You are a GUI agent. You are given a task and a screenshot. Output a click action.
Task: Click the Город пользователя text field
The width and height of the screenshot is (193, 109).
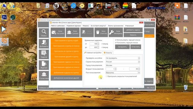tap(123, 65)
